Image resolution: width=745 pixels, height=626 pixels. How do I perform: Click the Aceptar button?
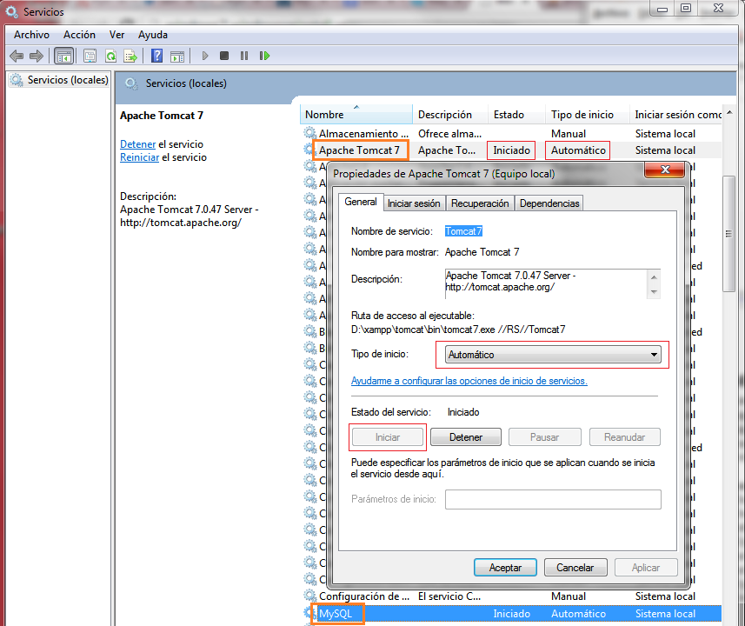[x=505, y=568]
